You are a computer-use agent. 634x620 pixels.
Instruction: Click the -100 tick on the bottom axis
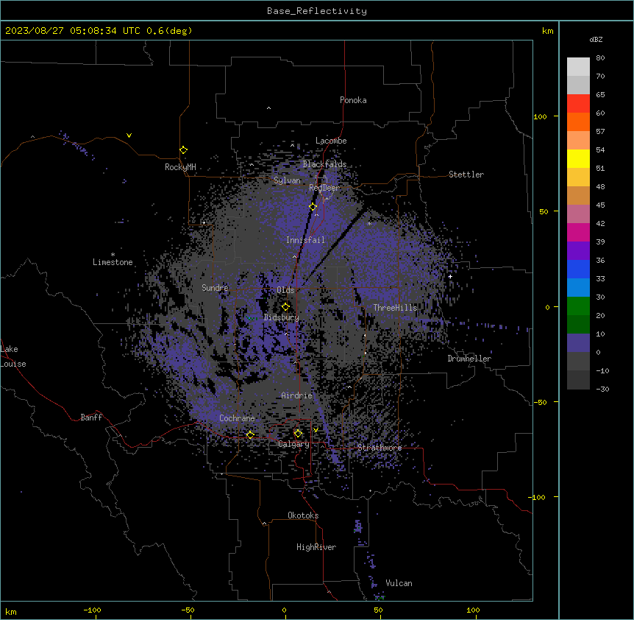(x=92, y=610)
